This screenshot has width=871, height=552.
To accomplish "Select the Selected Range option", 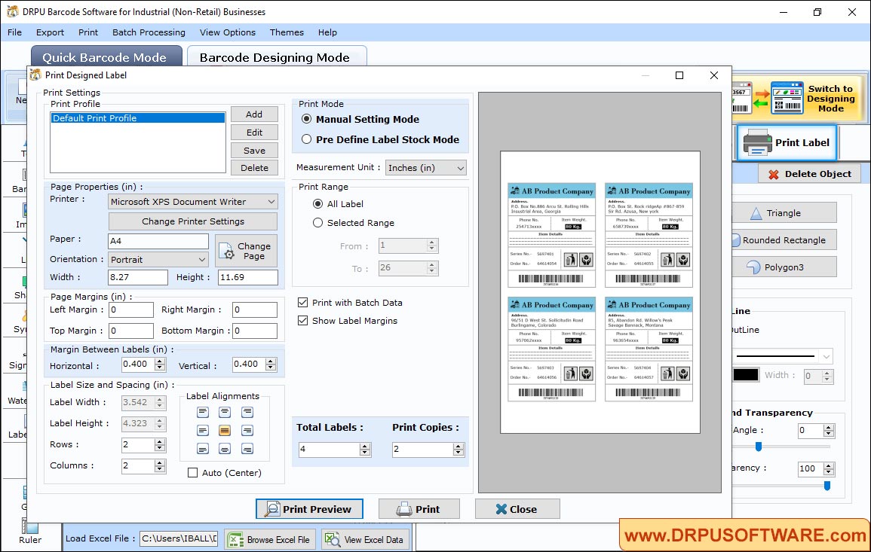I will 317,223.
